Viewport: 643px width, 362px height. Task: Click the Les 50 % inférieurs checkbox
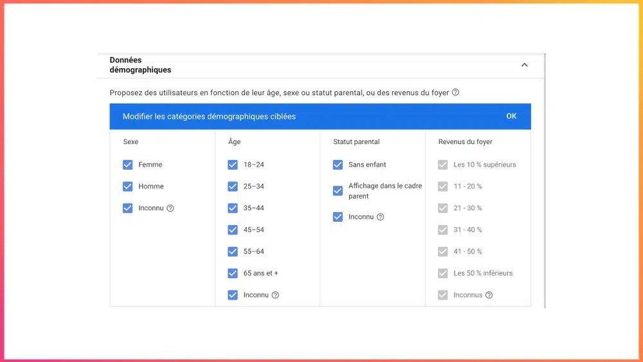pyautogui.click(x=442, y=273)
